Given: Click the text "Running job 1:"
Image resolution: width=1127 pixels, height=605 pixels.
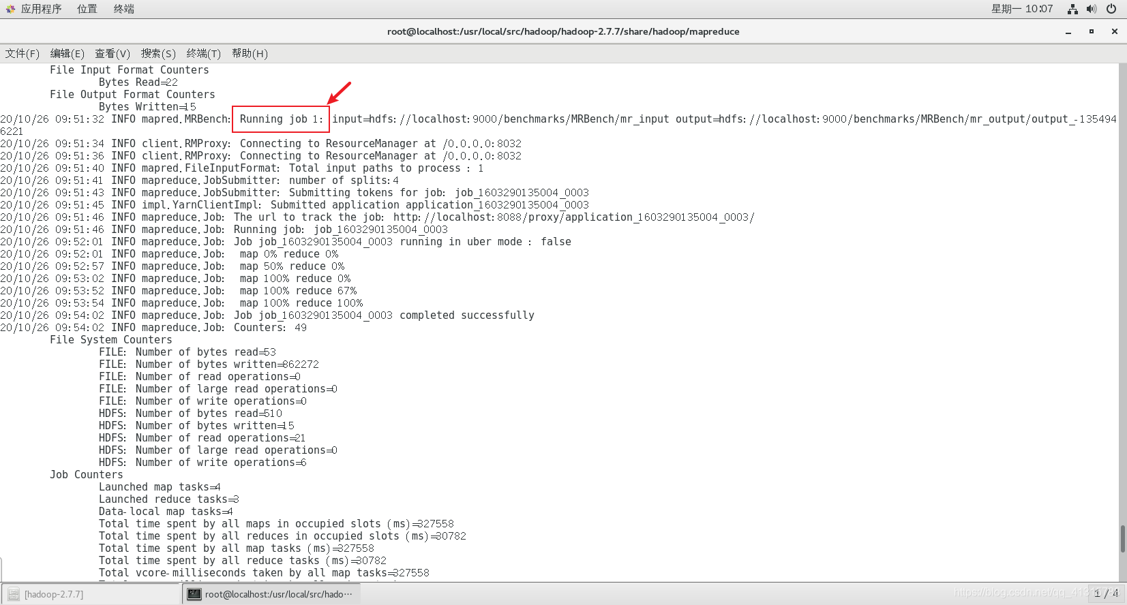Looking at the screenshot, I should coord(281,119).
